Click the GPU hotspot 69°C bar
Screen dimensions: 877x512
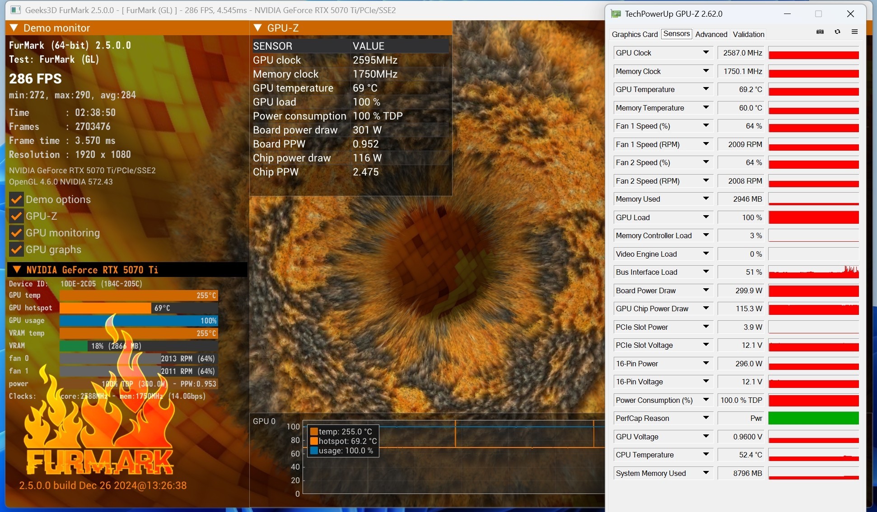click(139, 308)
